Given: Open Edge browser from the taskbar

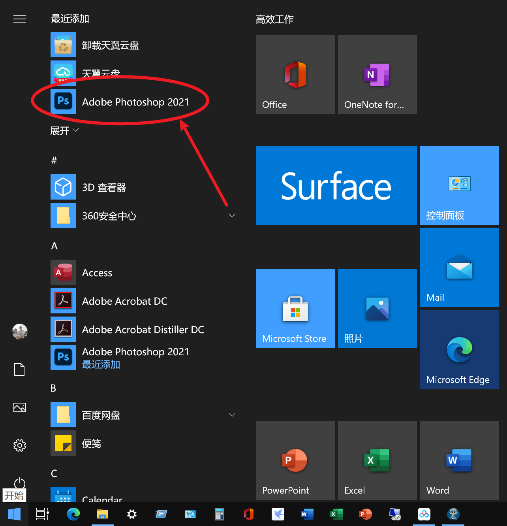Looking at the screenshot, I should point(73,514).
